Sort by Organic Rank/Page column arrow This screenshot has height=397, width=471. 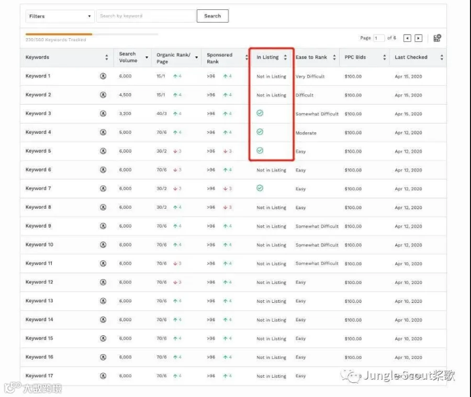196,58
